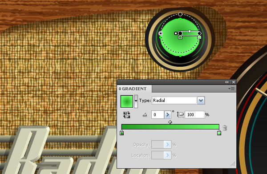Click the Radial type field
267x174 pixels.
(x=174, y=101)
